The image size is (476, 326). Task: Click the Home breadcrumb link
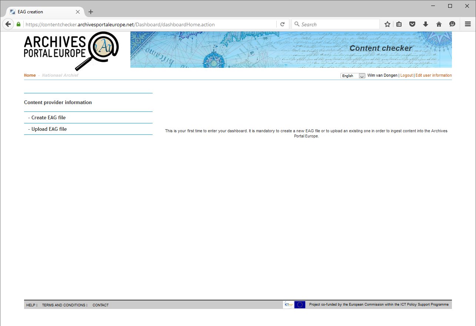coord(30,75)
